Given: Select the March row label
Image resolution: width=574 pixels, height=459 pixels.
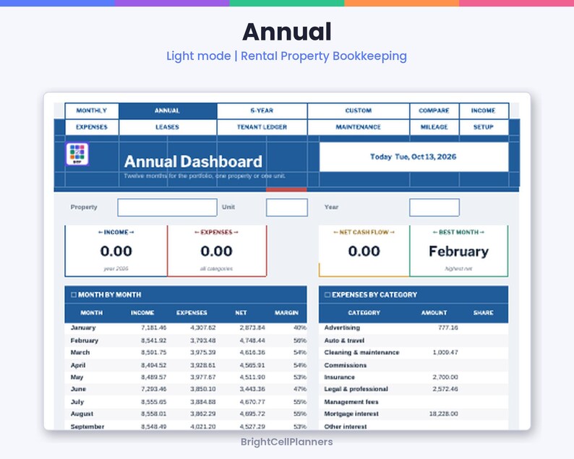Looking at the screenshot, I should coord(80,353).
